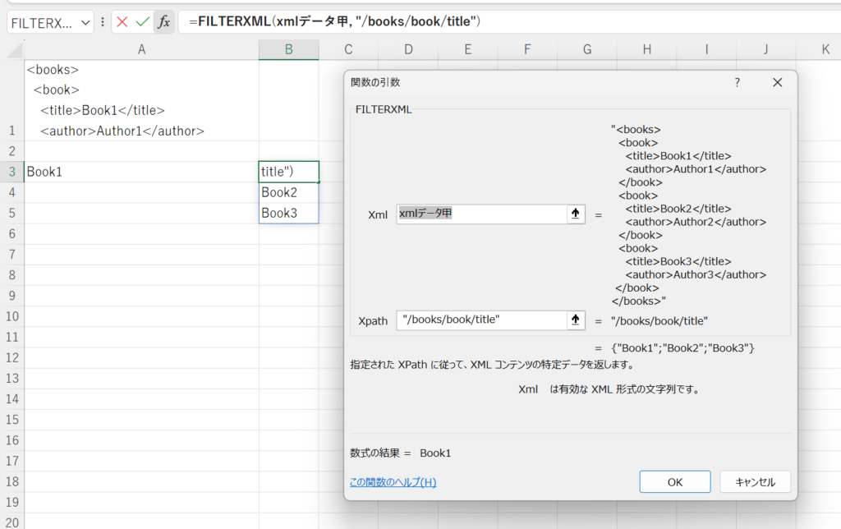Click the range selector arrow beside the Xpath field

(575, 320)
